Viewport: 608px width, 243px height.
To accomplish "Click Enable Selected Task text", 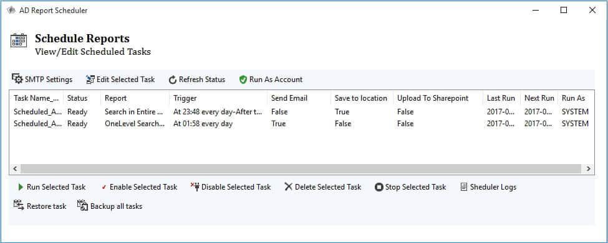I will 143,187.
